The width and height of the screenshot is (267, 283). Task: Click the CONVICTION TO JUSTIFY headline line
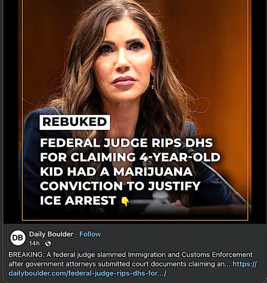click(120, 186)
